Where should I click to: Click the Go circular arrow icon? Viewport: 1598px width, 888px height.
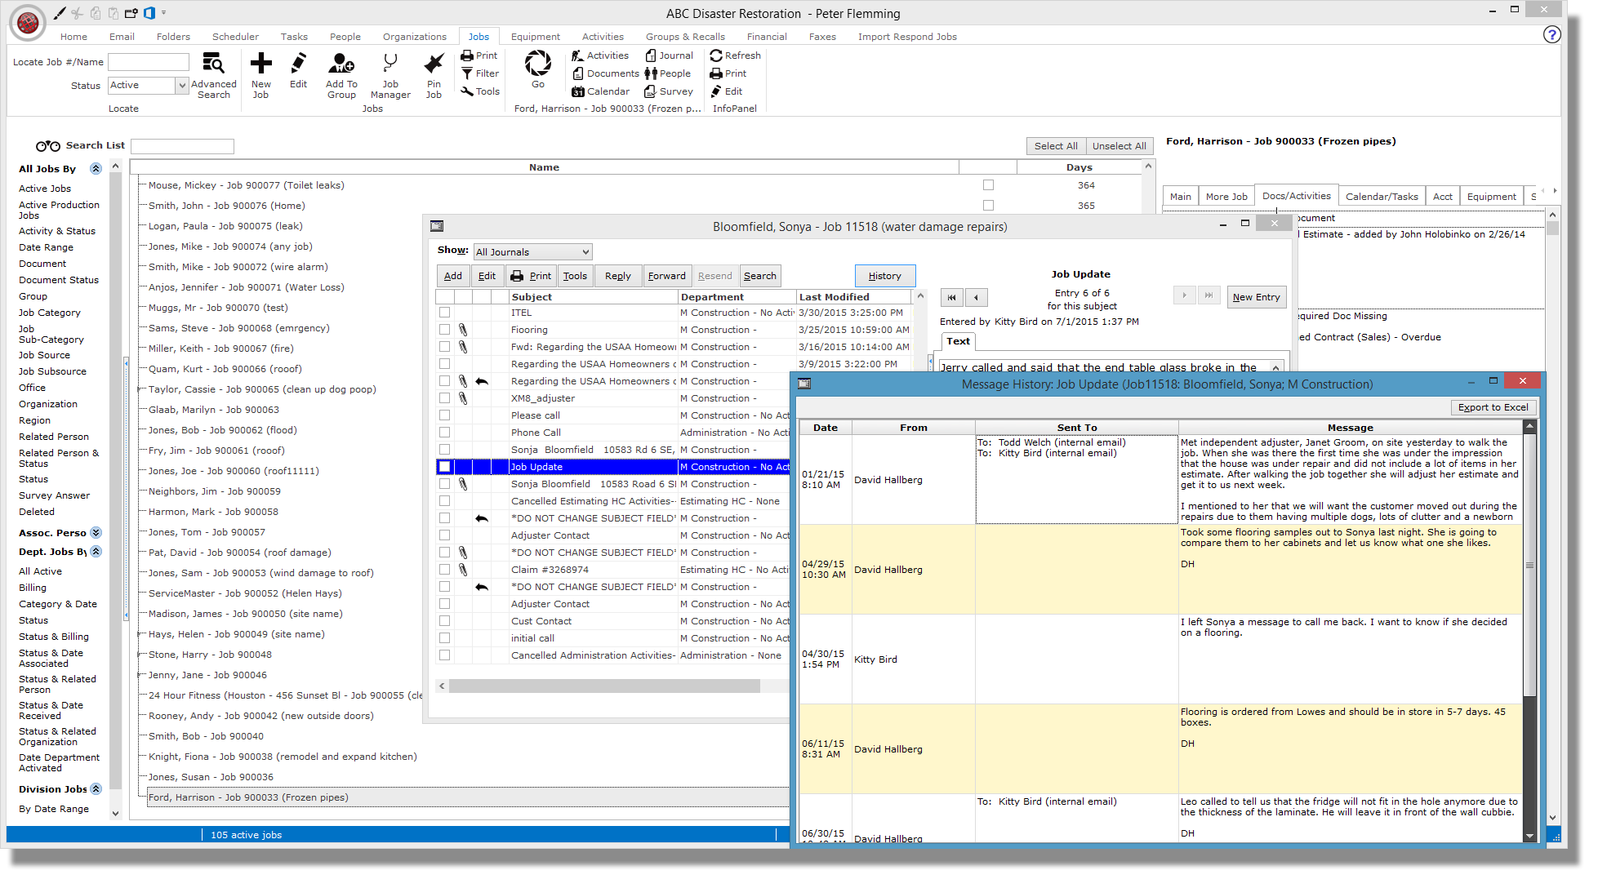click(x=537, y=64)
